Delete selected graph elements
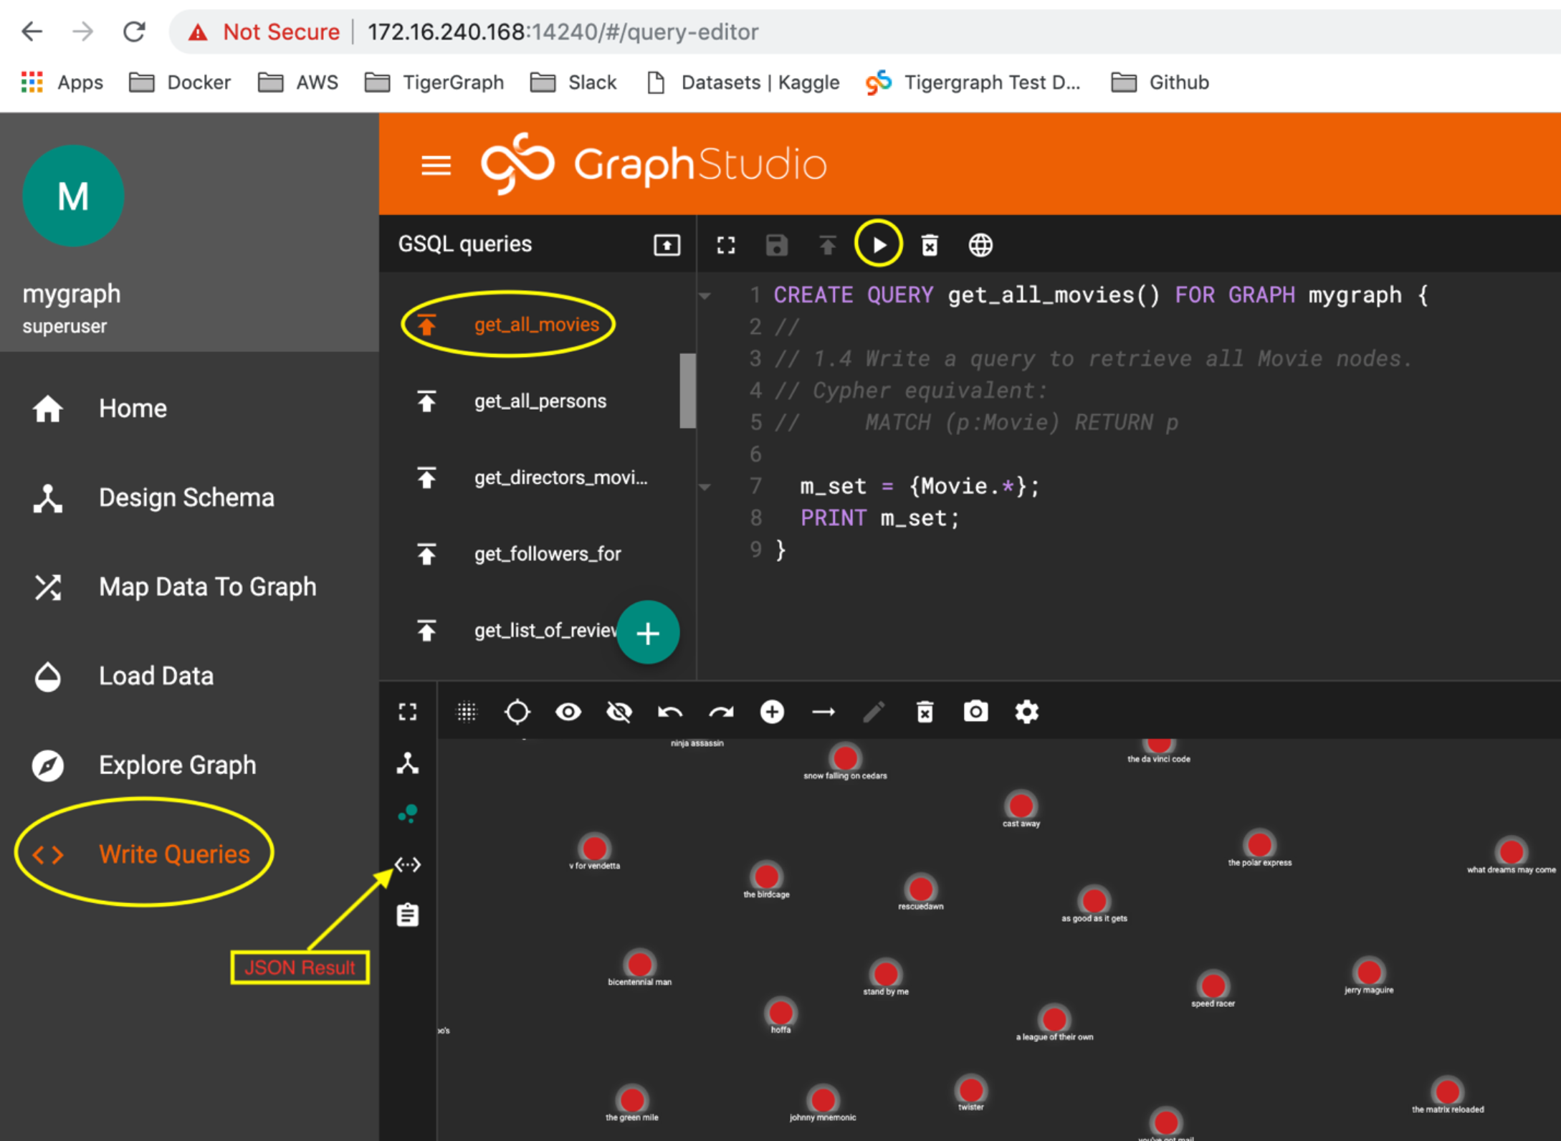1561x1141 pixels. point(925,712)
